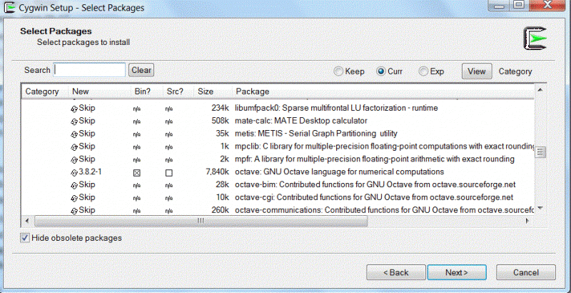The image size is (571, 293).
Task: Click the Src? column header
Action: [x=178, y=91]
